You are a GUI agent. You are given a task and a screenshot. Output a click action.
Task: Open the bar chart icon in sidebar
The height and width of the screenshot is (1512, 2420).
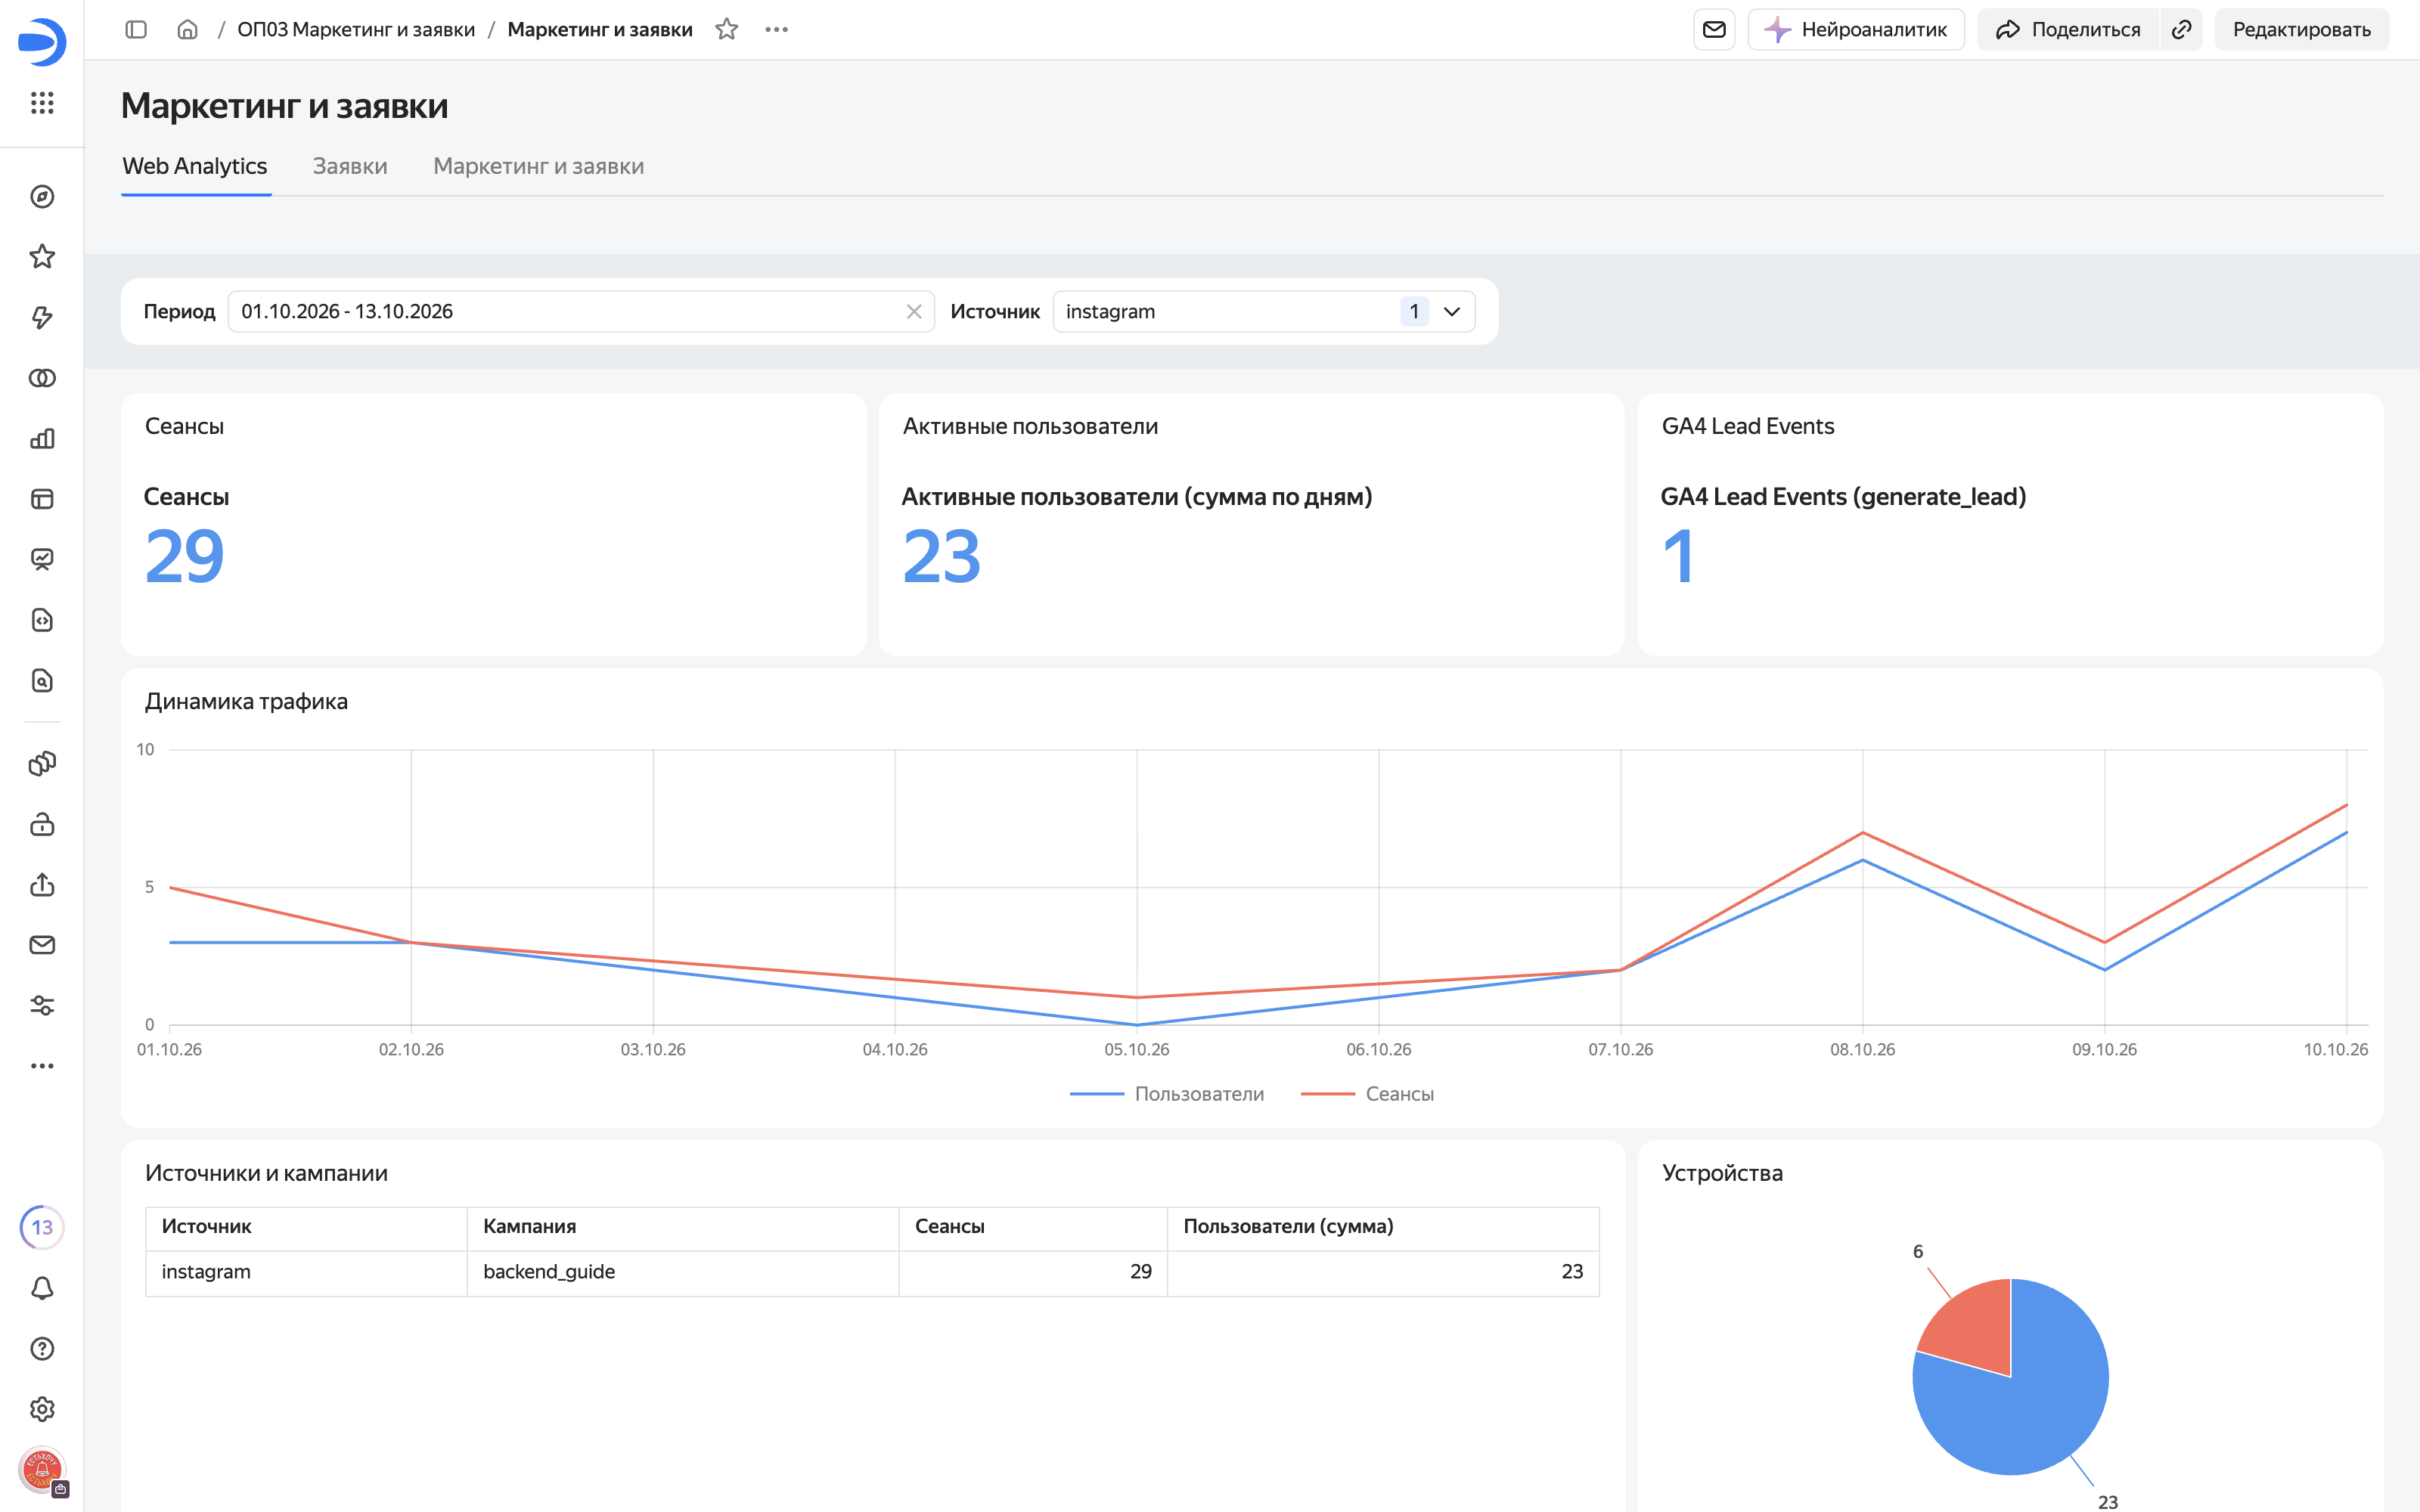(42, 439)
